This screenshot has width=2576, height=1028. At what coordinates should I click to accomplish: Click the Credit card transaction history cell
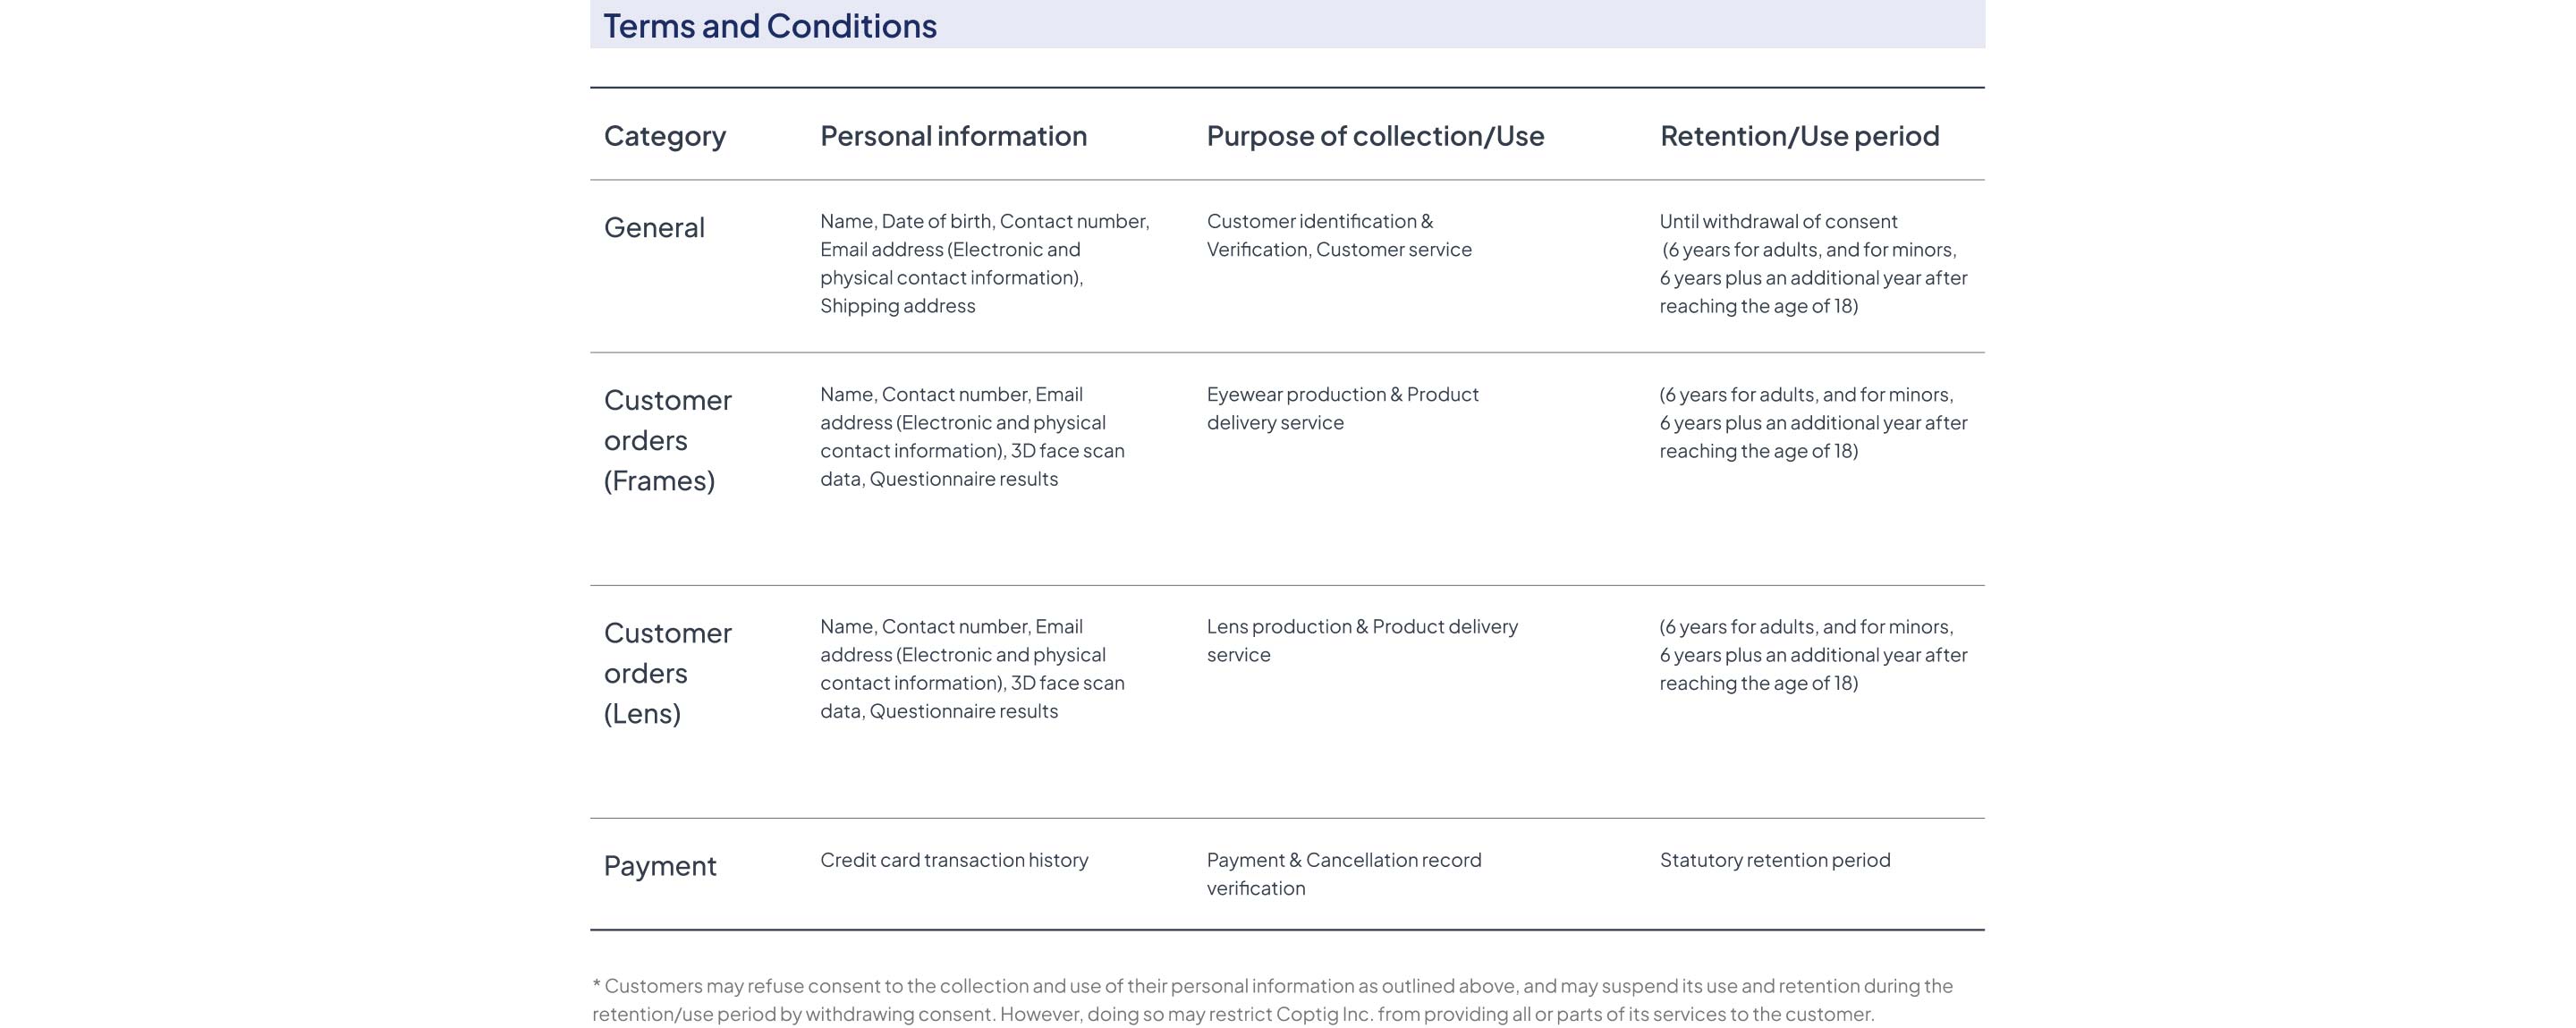click(x=954, y=860)
